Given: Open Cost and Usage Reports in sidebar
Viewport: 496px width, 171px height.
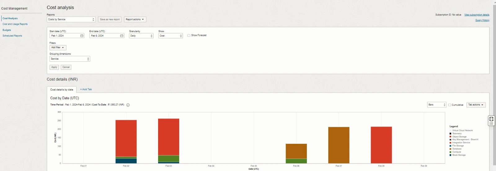Looking at the screenshot, I should tap(15, 24).
